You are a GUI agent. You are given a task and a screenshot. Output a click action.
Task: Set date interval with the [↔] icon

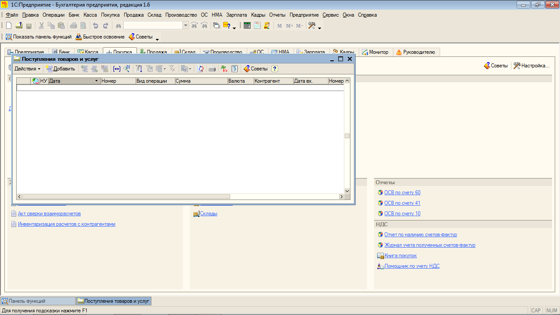coord(117,69)
